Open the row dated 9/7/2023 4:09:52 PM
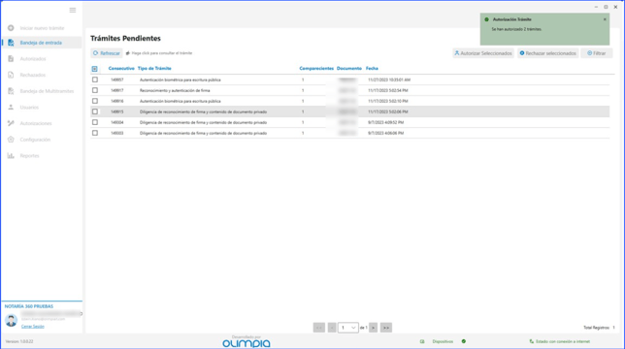 350,122
